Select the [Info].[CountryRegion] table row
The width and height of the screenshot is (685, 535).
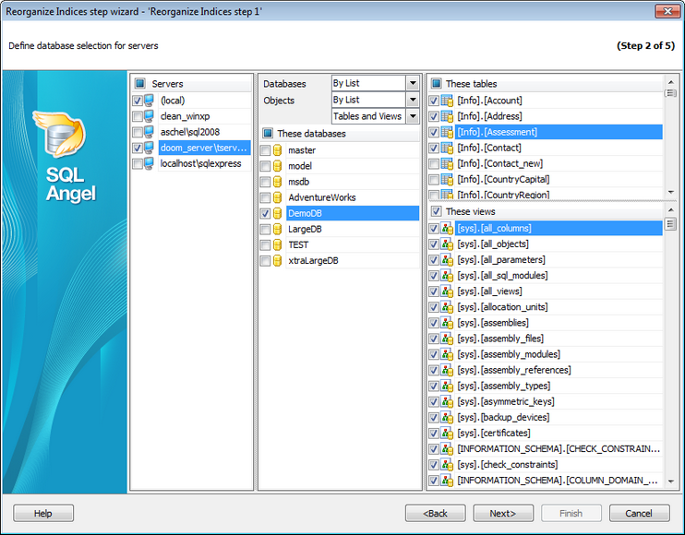pyautogui.click(x=559, y=195)
